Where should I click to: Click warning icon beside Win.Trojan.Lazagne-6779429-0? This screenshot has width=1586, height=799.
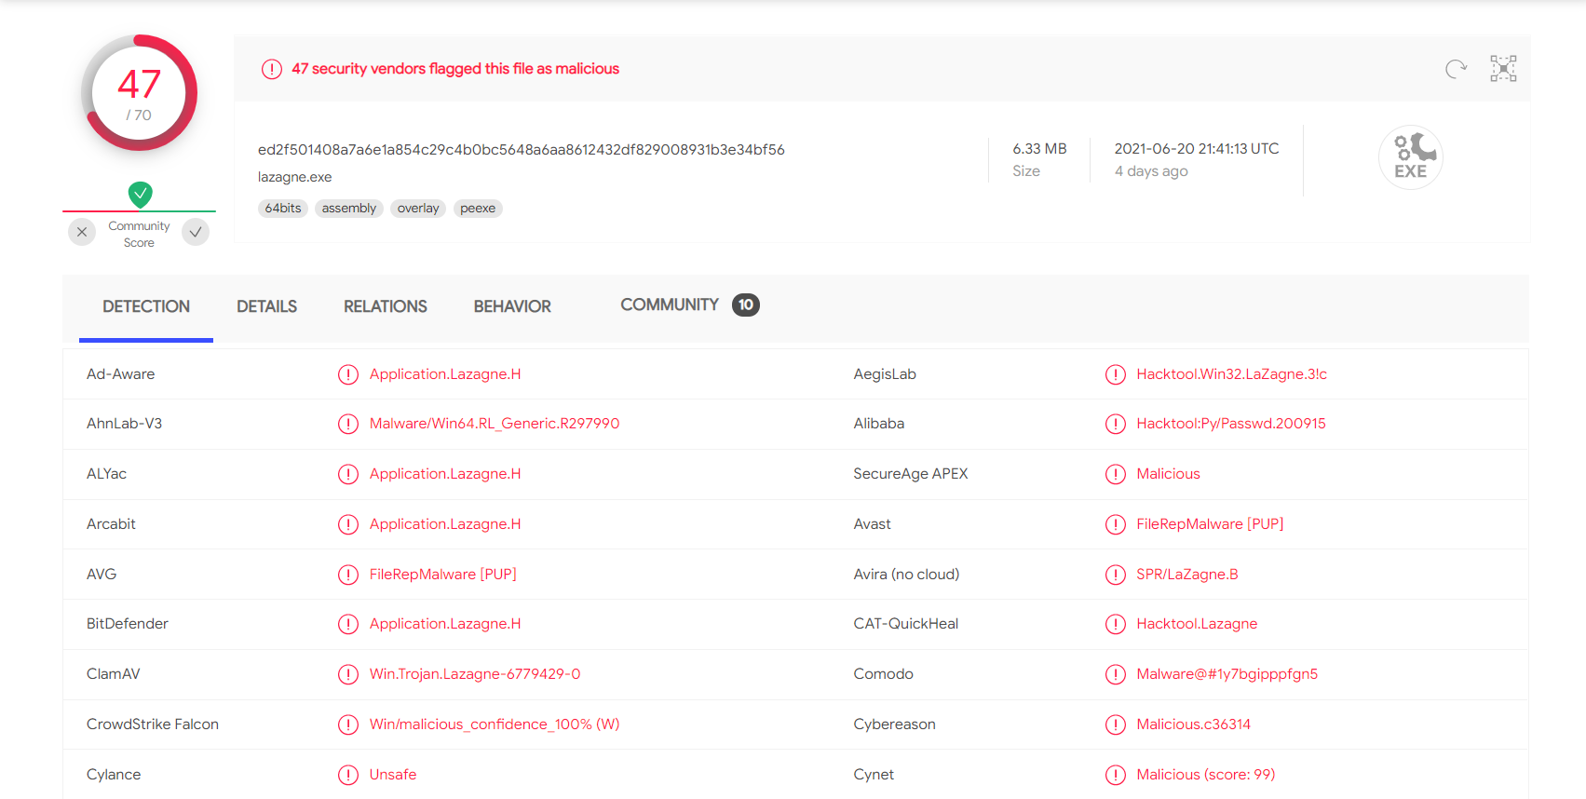[x=348, y=674]
